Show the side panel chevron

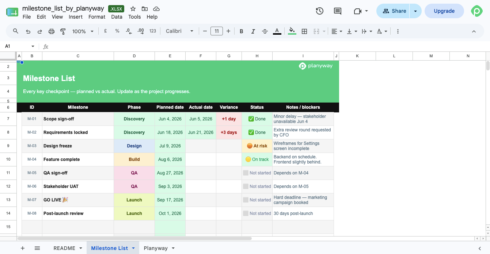[480, 248]
